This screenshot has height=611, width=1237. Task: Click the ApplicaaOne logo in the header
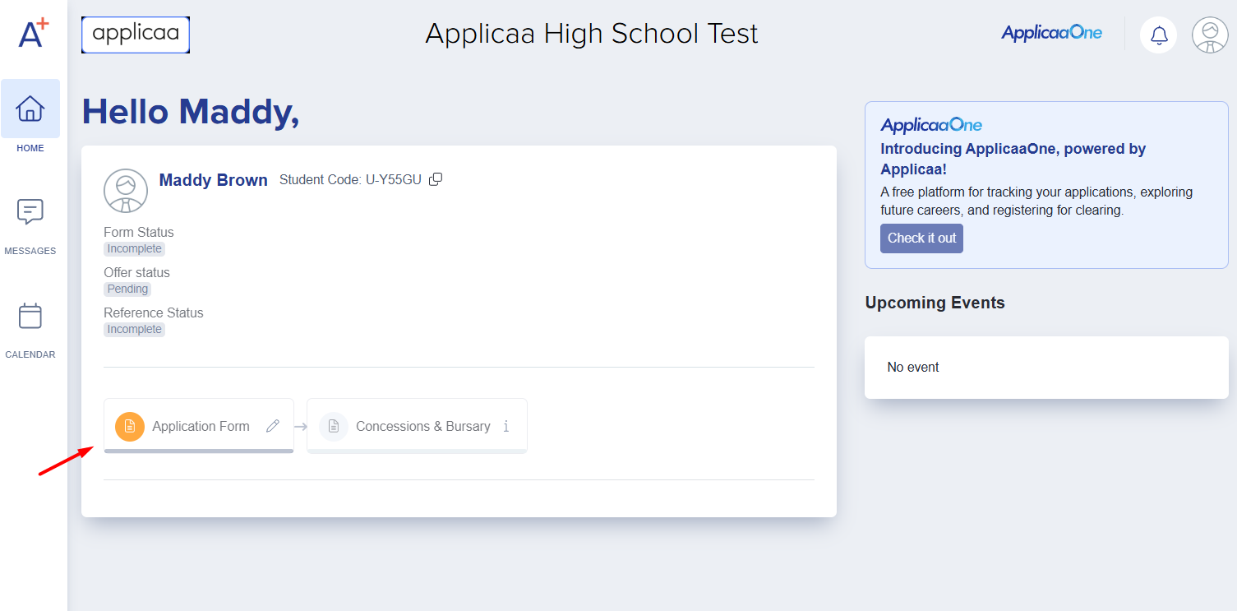click(1051, 34)
